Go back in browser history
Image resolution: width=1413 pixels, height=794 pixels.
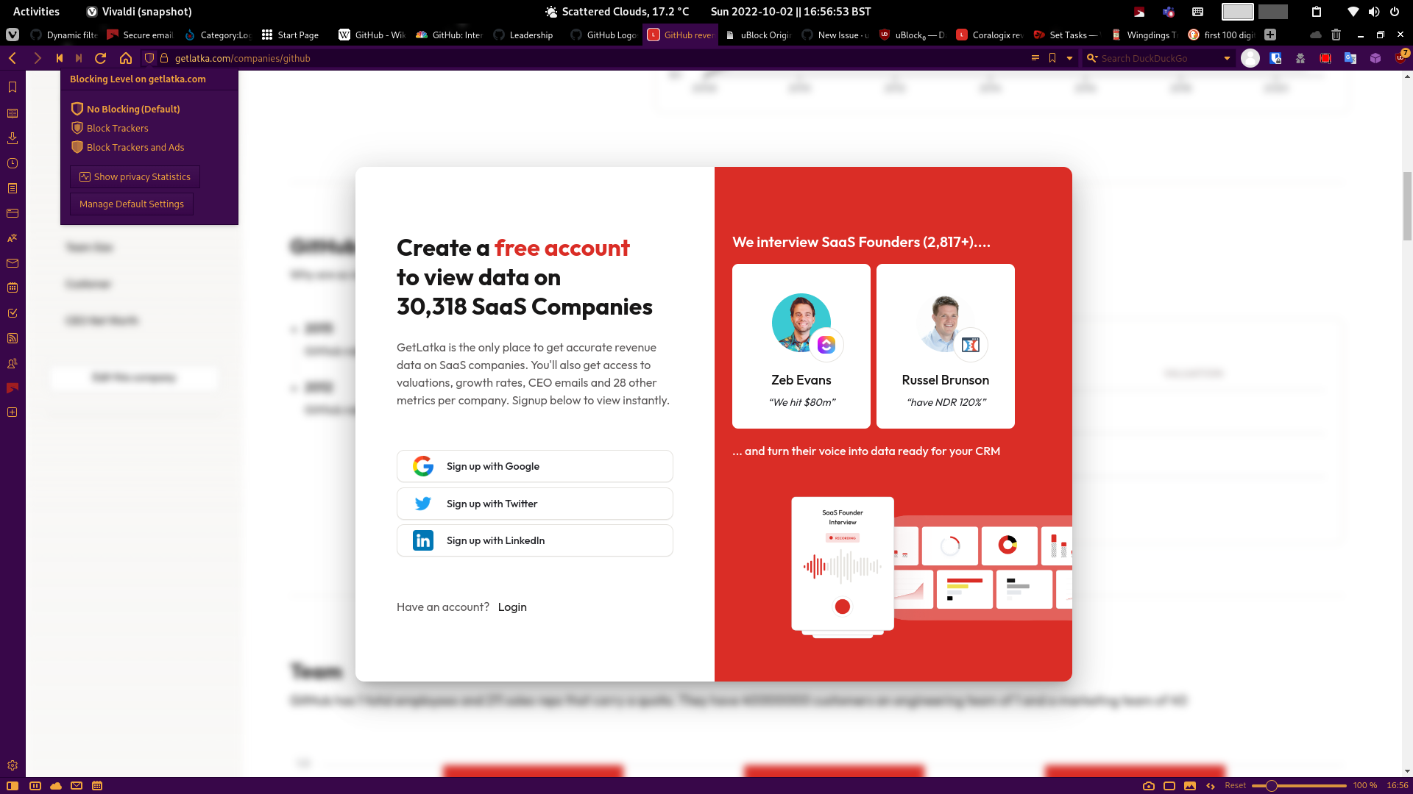pos(13,58)
